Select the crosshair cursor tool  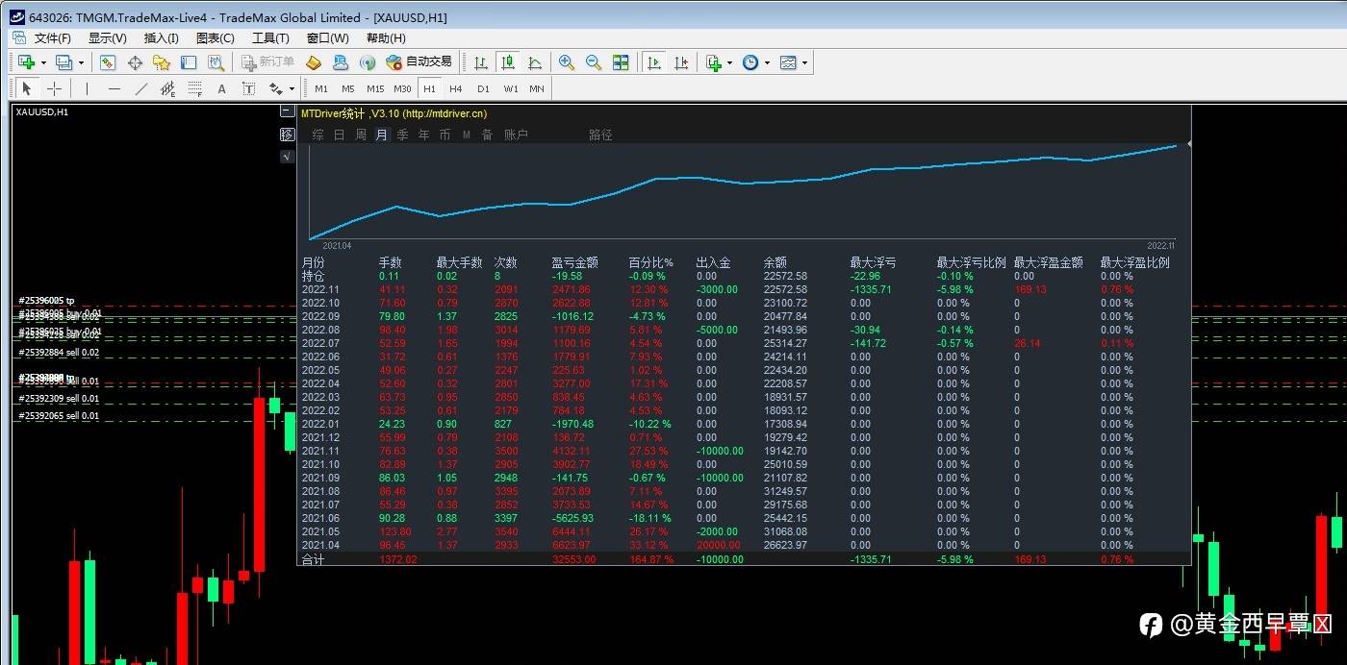(x=54, y=88)
